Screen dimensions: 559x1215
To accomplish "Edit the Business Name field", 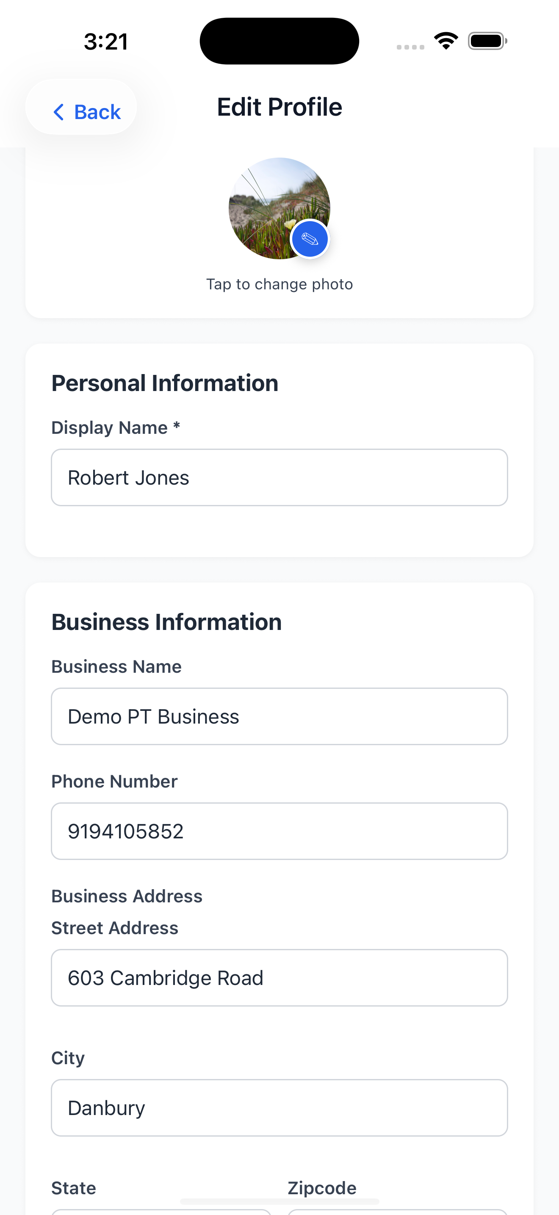I will tap(279, 716).
